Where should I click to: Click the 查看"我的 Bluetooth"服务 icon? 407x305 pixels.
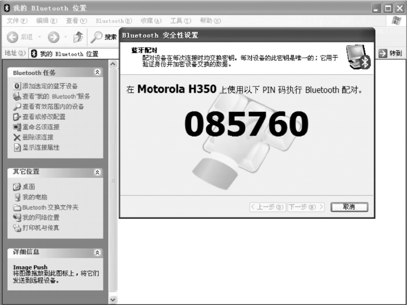pos(17,96)
